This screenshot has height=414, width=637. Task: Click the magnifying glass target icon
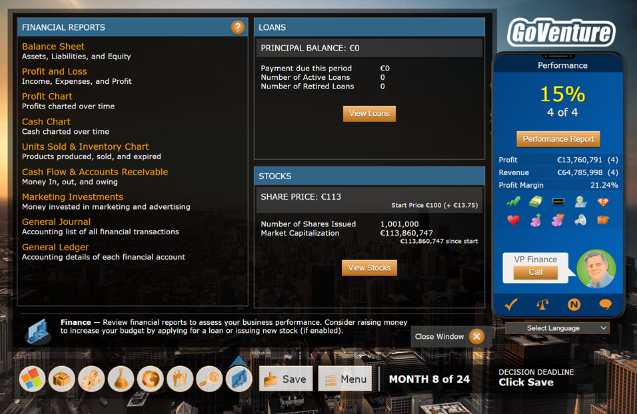tap(209, 379)
